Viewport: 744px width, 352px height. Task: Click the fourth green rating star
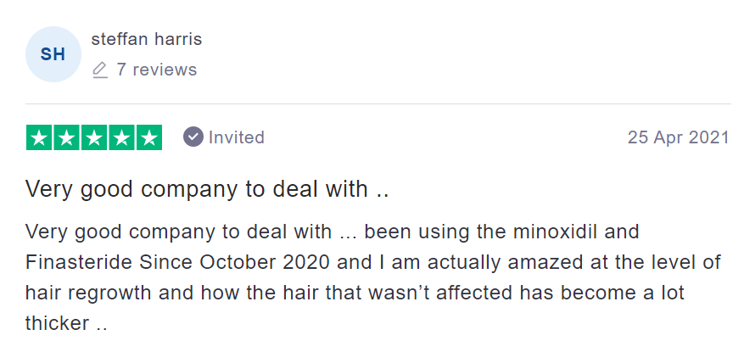[x=121, y=137]
